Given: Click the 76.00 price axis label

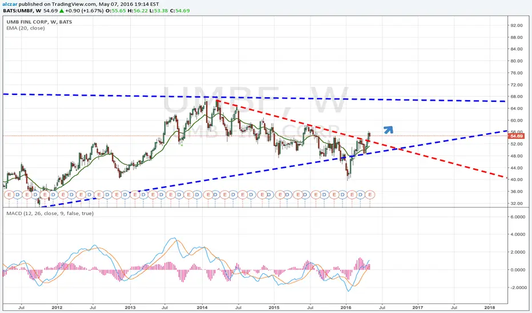Looking at the screenshot, I should (517, 73).
